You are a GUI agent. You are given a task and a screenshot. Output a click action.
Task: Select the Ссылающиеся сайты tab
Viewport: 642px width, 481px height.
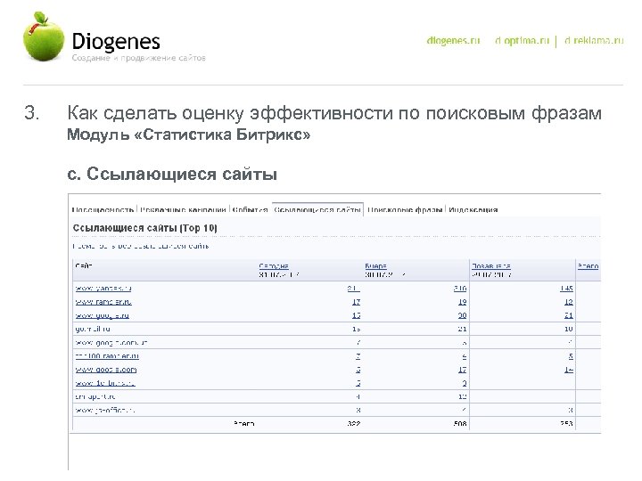pyautogui.click(x=317, y=210)
